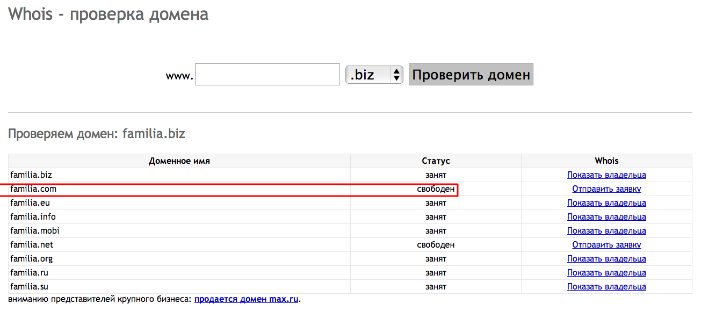Screen dimensions: 701x311
Task: Click Показать владельца for familia.ru
Action: coord(606,273)
